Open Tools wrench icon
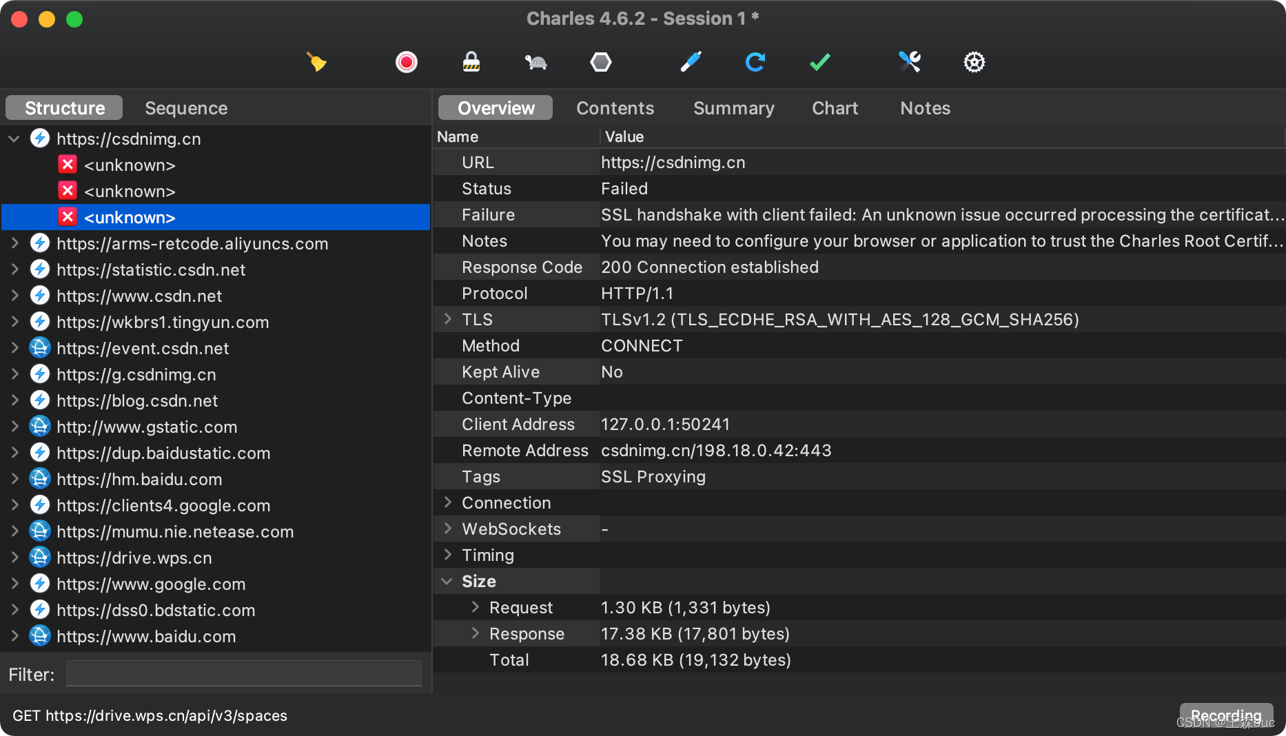 [x=910, y=62]
